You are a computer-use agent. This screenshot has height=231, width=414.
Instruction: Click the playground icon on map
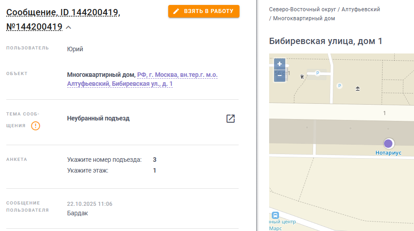[x=357, y=88]
